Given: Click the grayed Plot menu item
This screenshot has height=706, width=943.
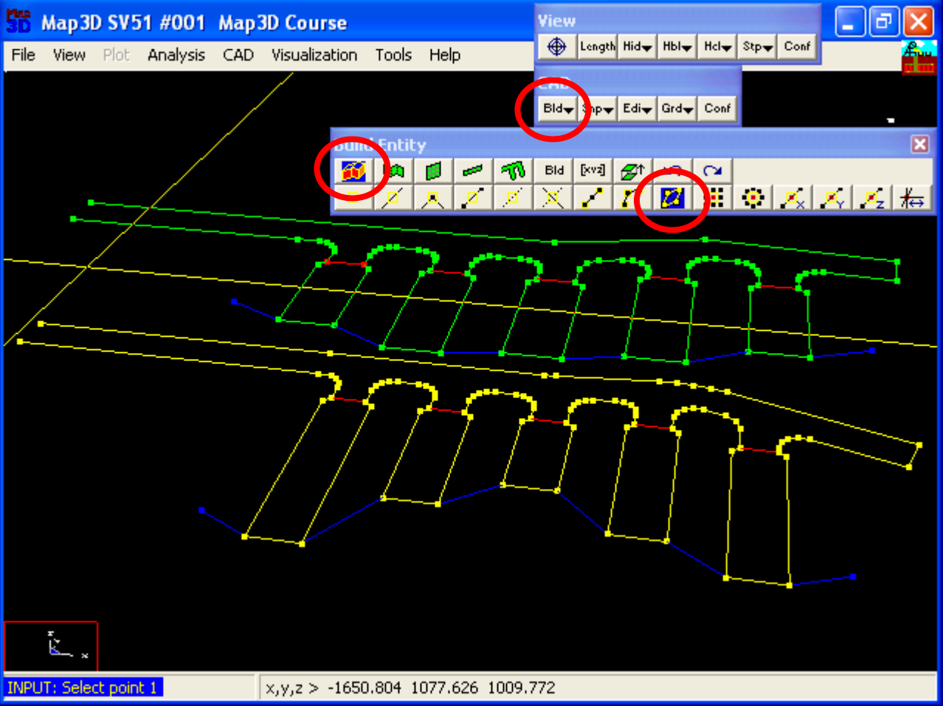Looking at the screenshot, I should pos(116,55).
